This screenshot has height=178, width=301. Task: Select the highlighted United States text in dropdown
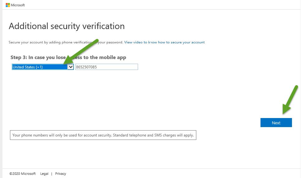point(28,67)
